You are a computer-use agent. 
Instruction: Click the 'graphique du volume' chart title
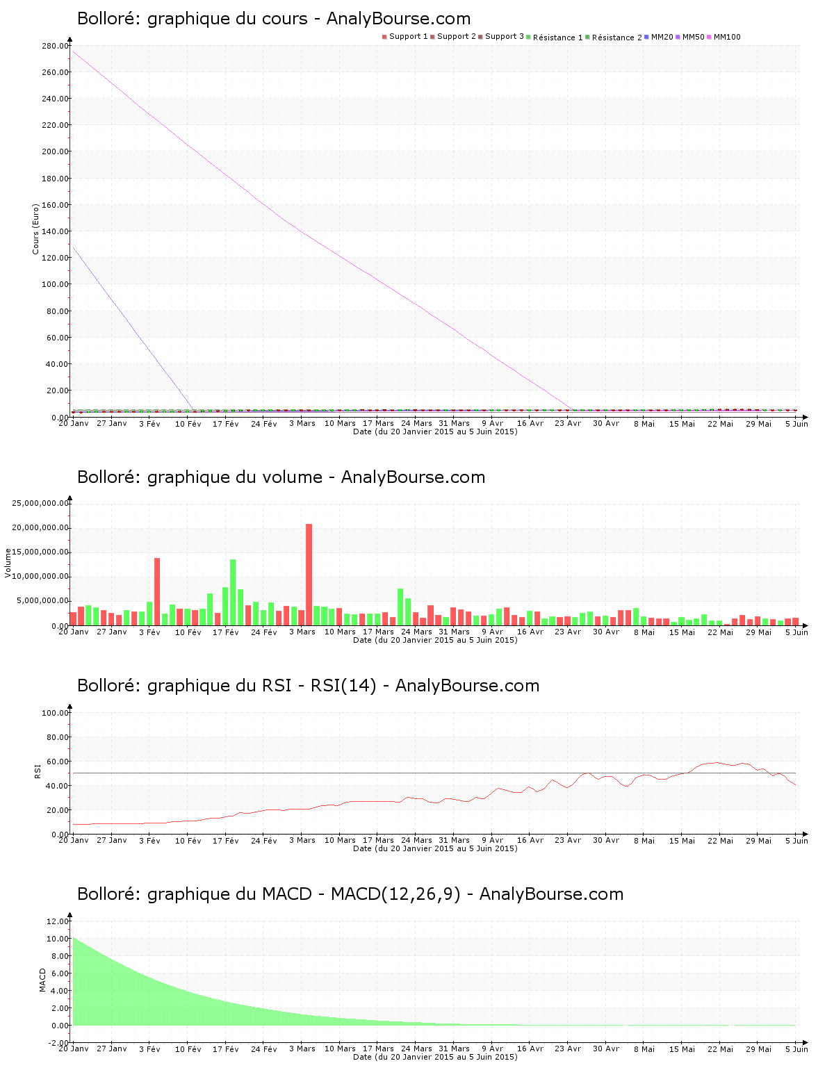pyautogui.click(x=281, y=477)
